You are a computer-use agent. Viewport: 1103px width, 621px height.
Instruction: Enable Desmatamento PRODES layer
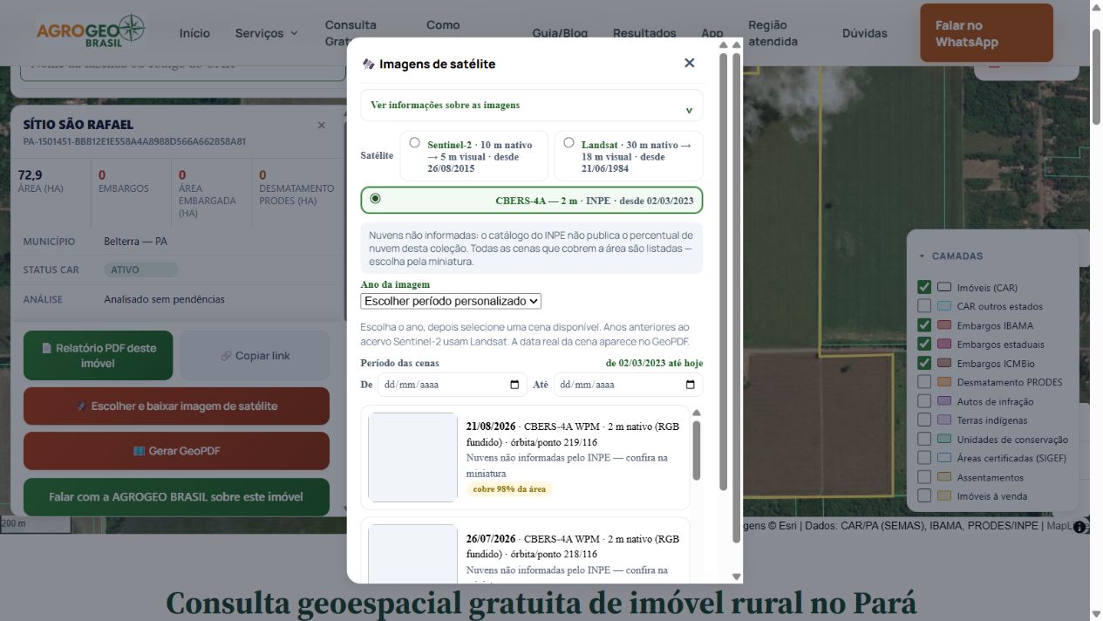click(924, 382)
